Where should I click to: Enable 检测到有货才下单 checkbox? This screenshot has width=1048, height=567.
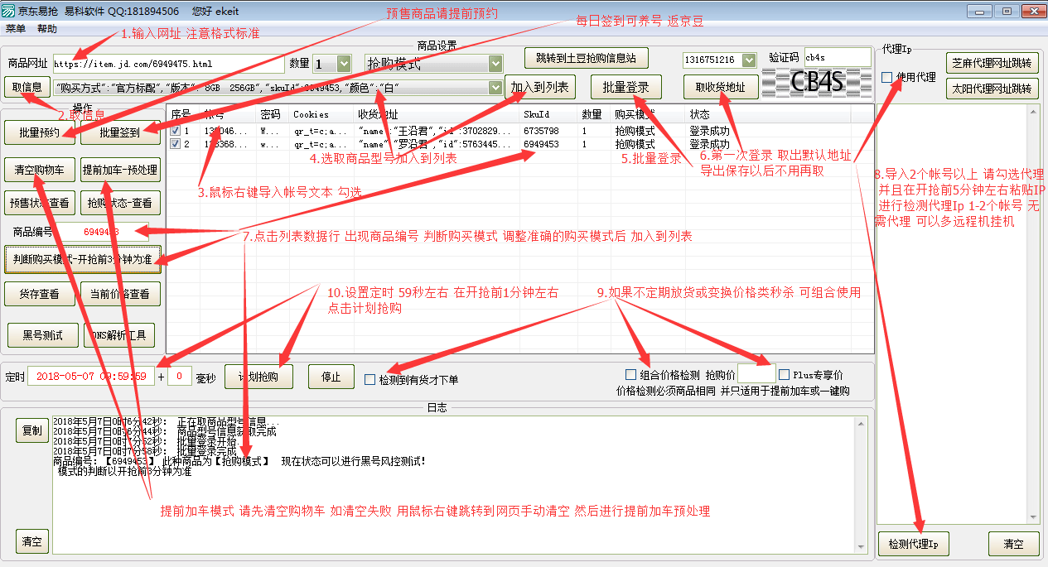(370, 380)
